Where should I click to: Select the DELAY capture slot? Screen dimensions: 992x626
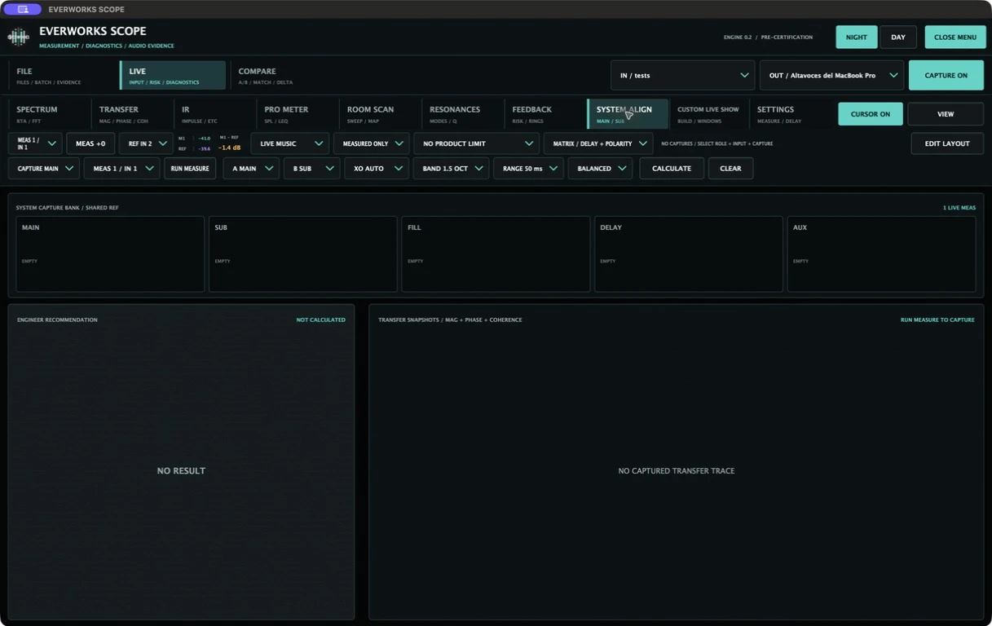tap(689, 253)
